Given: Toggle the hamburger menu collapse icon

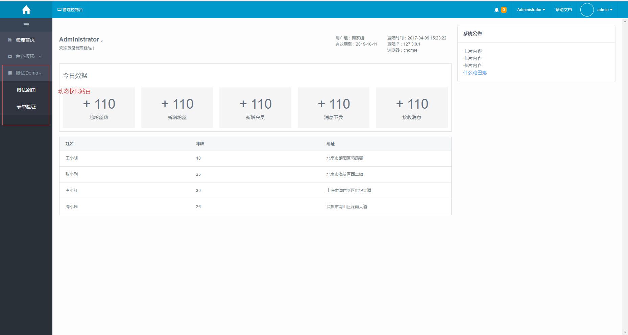Looking at the screenshot, I should (x=26, y=25).
